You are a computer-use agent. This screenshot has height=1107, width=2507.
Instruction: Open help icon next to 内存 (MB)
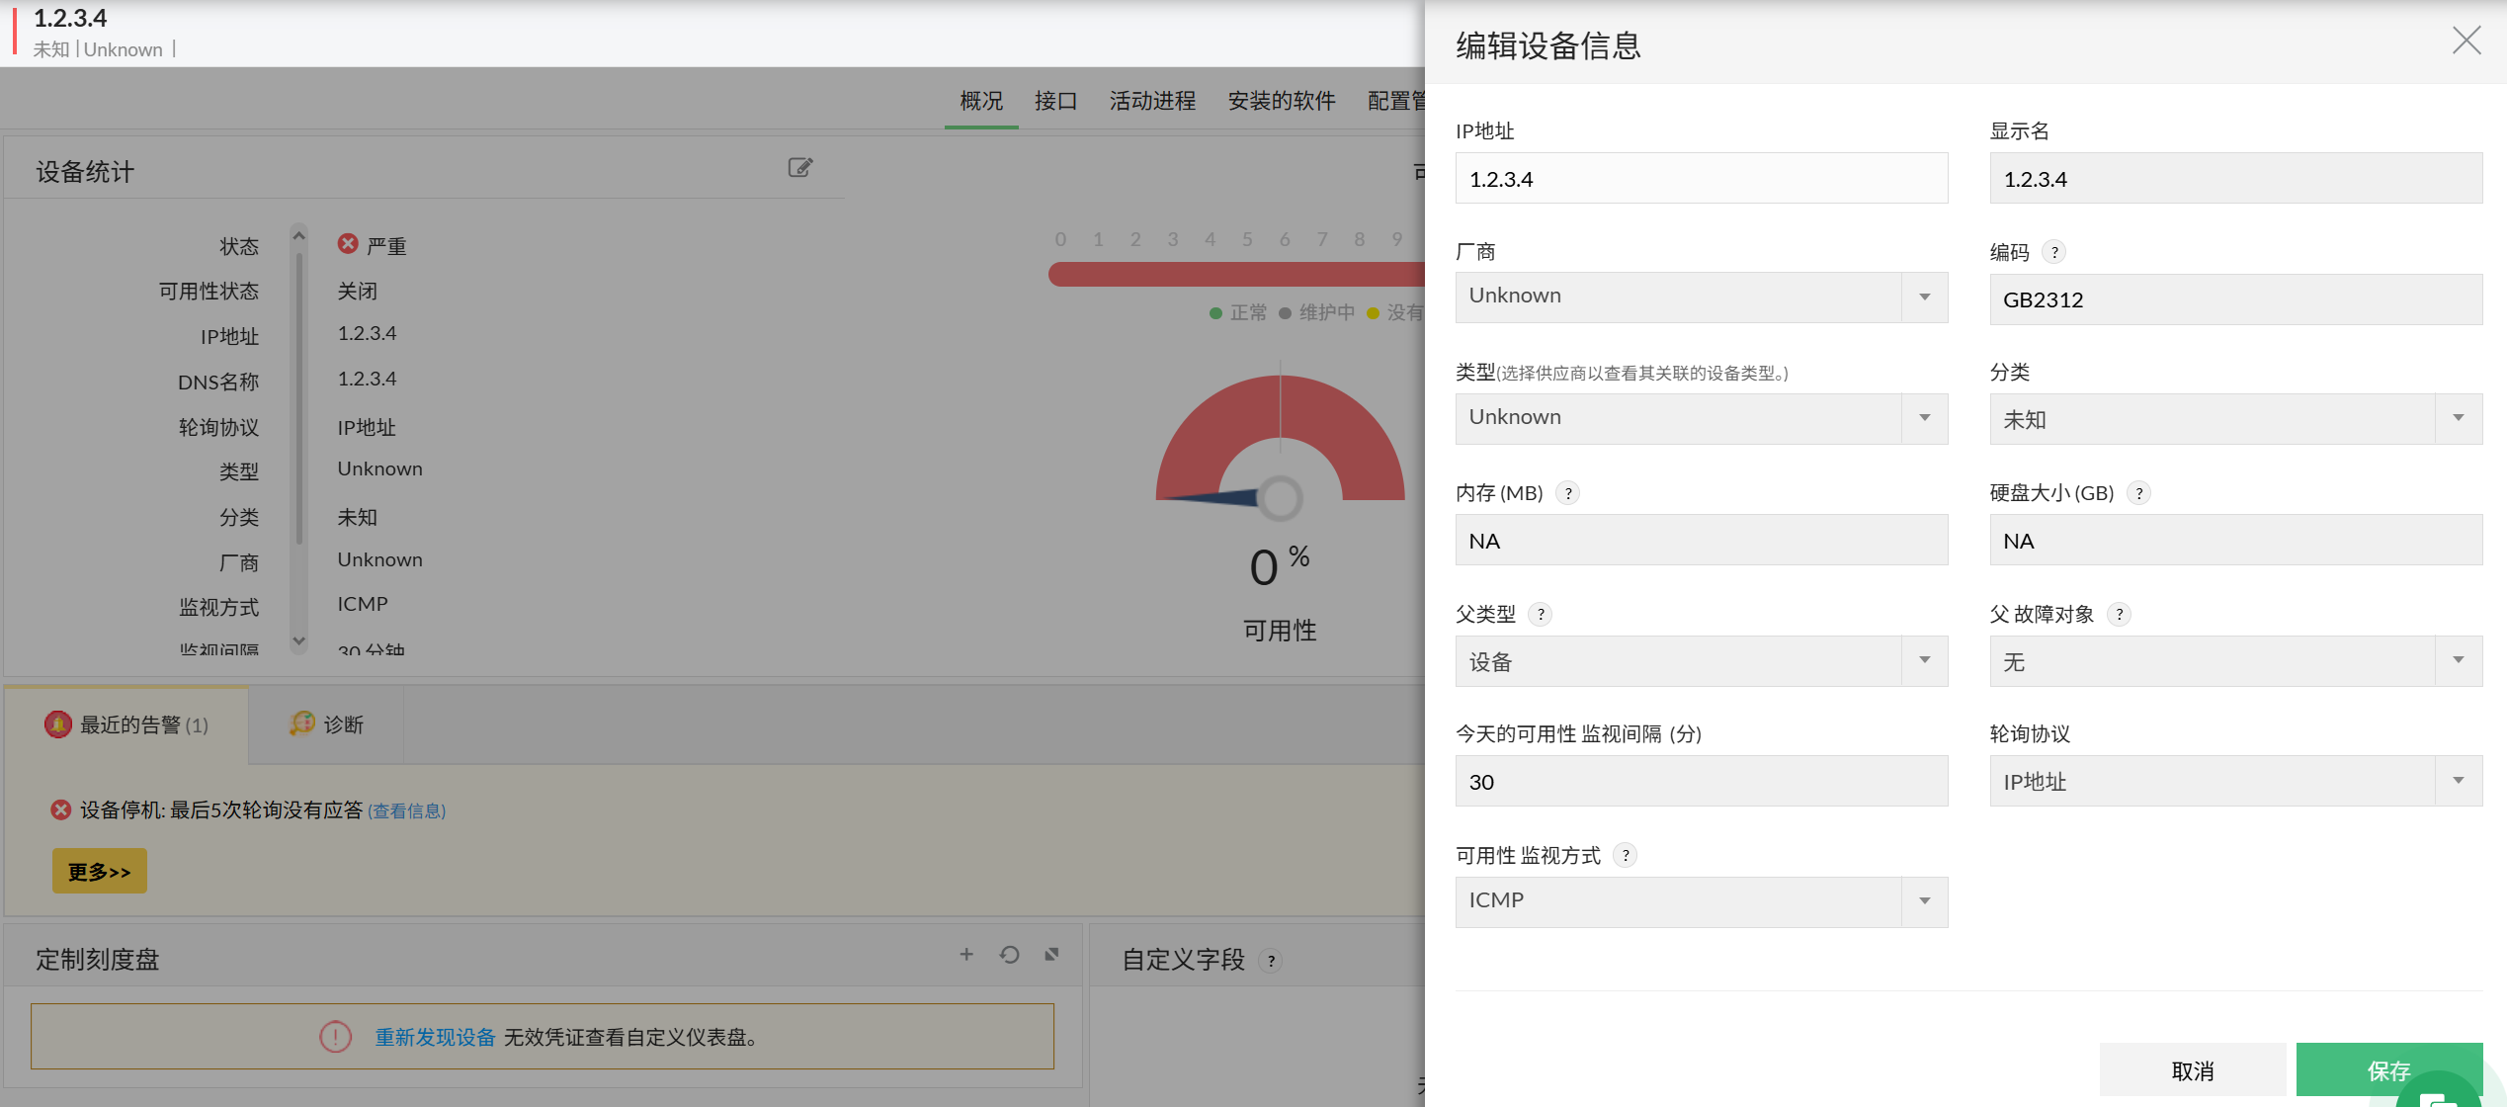pyautogui.click(x=1567, y=493)
